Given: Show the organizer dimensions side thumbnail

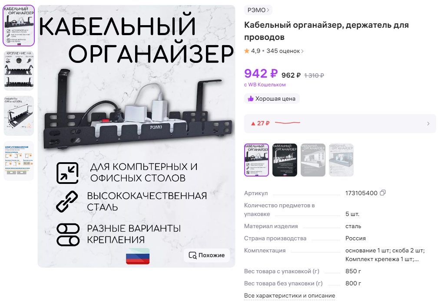Looking at the screenshot, I should click(x=19, y=116).
